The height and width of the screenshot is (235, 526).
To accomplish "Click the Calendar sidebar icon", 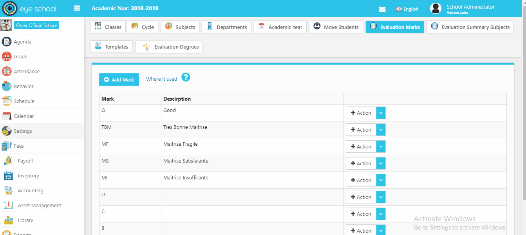I will [7, 116].
